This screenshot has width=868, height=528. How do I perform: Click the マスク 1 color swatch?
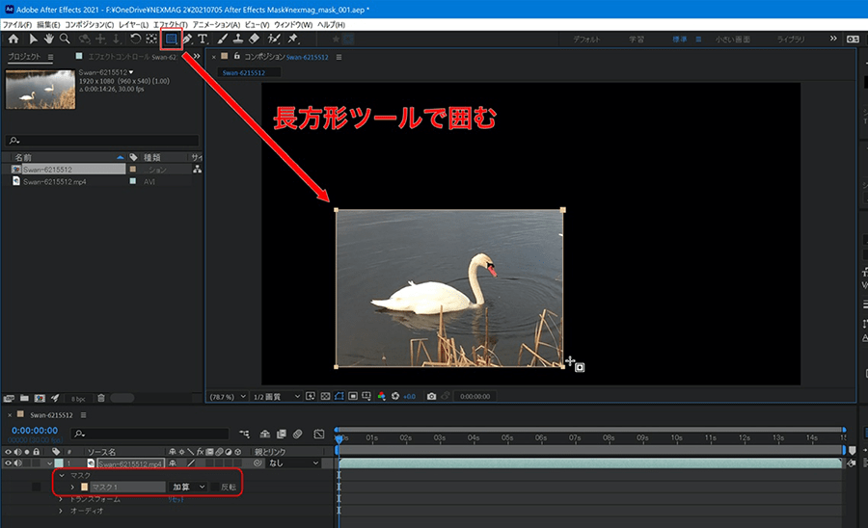[84, 488]
